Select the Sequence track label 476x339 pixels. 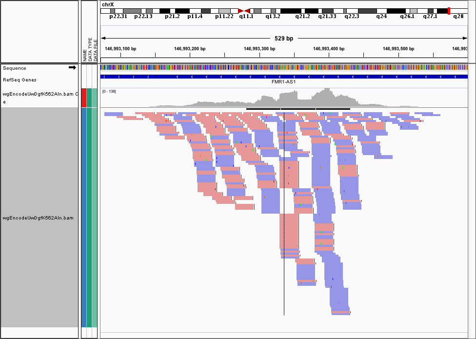click(15, 68)
